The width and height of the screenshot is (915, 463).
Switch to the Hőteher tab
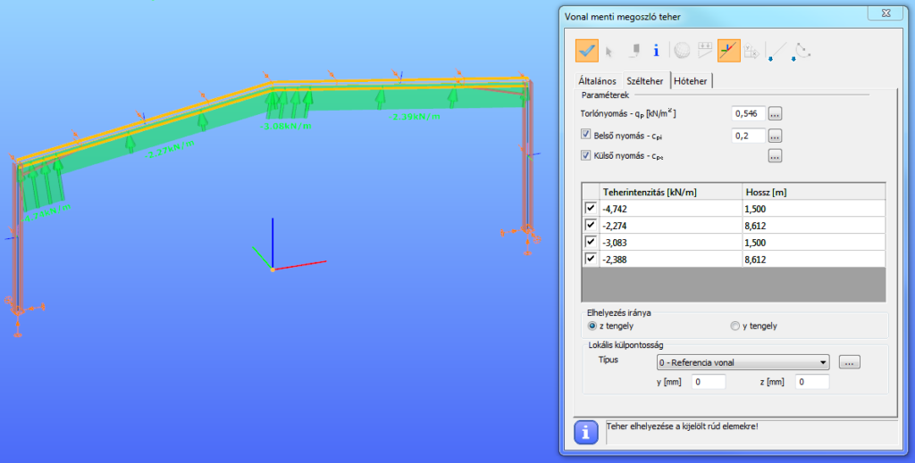pyautogui.click(x=691, y=81)
